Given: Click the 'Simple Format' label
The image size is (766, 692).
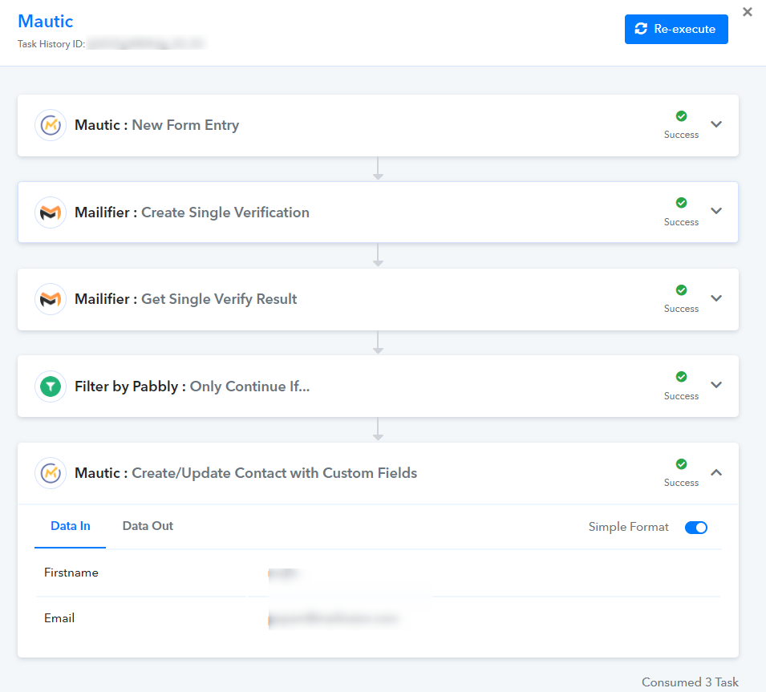Looking at the screenshot, I should click(628, 527).
